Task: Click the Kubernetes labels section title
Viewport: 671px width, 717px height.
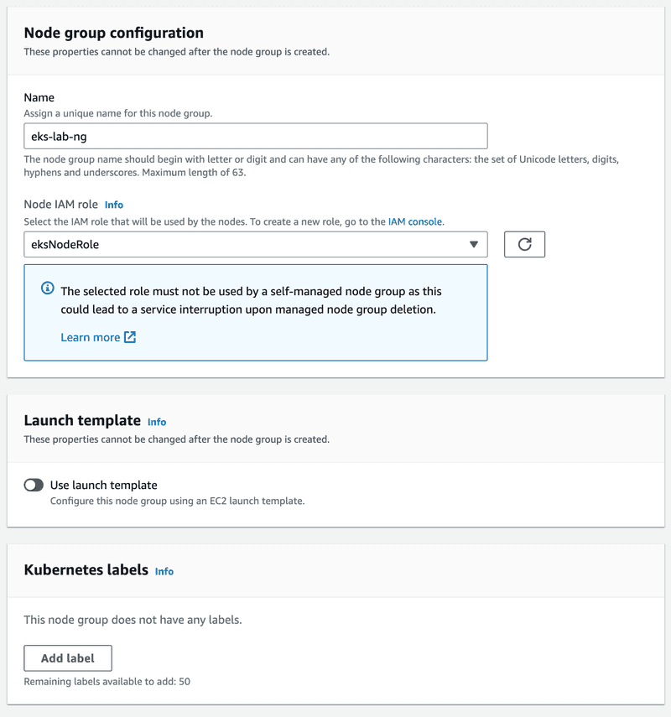Action: pos(86,569)
